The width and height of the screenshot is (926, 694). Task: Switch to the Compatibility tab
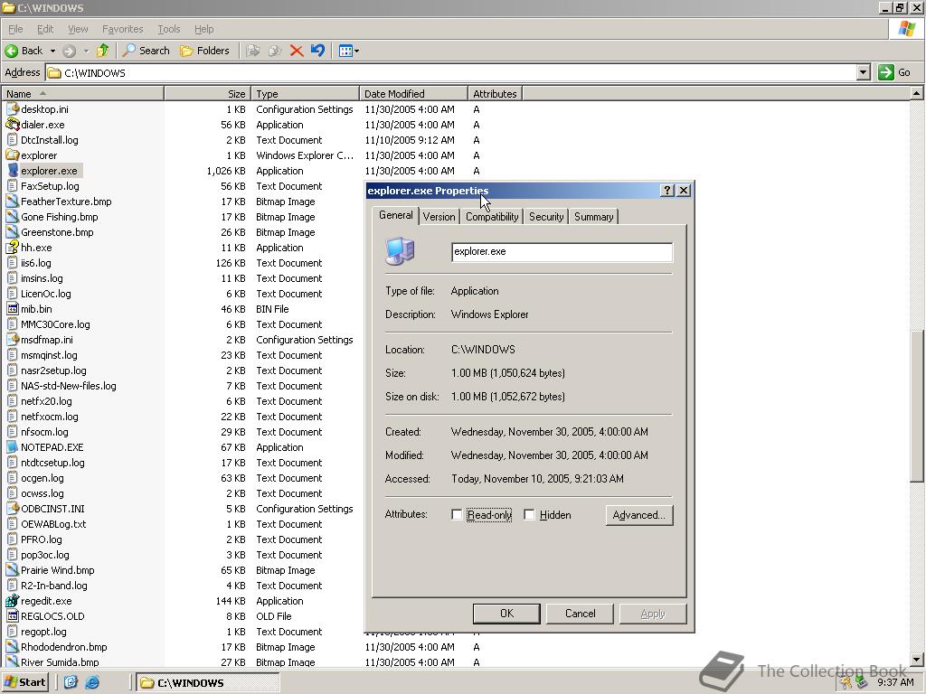point(492,217)
